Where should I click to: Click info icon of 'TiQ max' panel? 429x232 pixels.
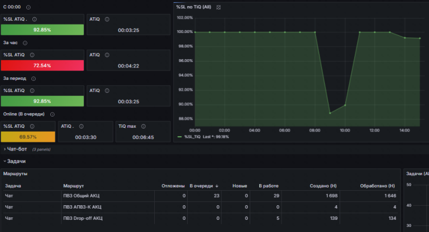[144, 126]
